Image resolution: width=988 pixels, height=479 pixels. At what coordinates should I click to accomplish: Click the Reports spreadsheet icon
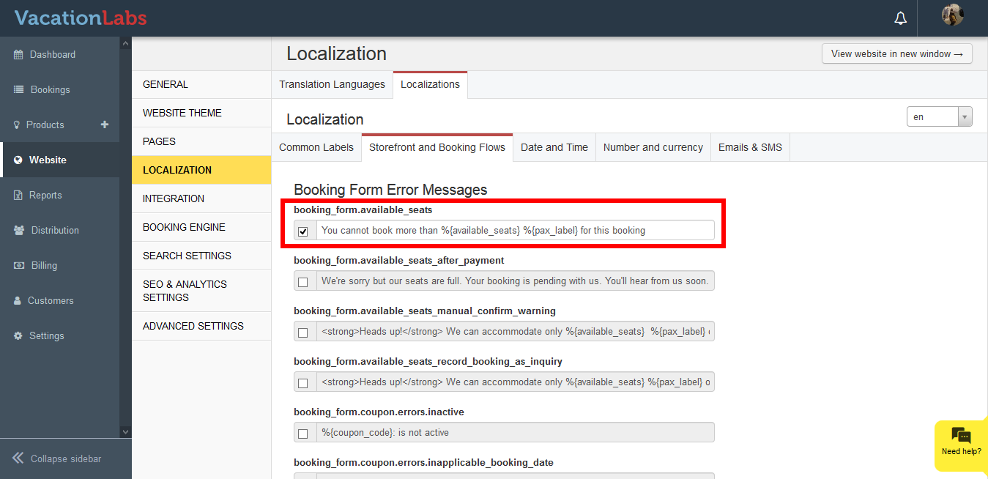click(x=18, y=196)
